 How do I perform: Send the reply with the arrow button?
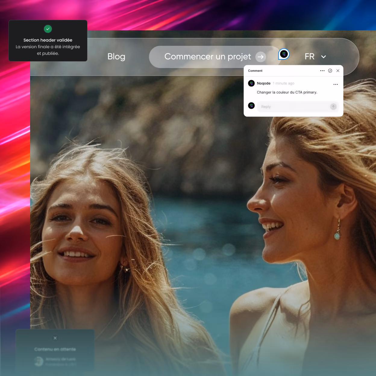tap(333, 107)
